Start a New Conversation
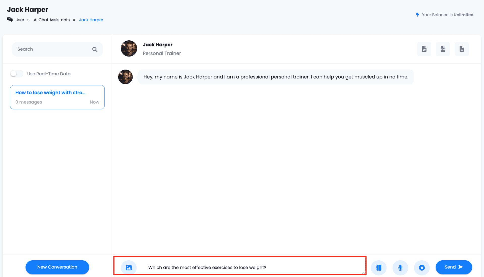Image resolution: width=484 pixels, height=277 pixels. point(57,267)
